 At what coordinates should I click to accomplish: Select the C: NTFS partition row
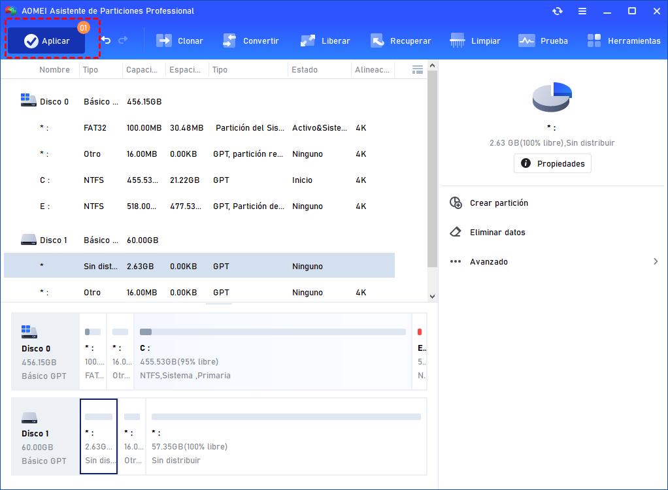click(x=199, y=180)
